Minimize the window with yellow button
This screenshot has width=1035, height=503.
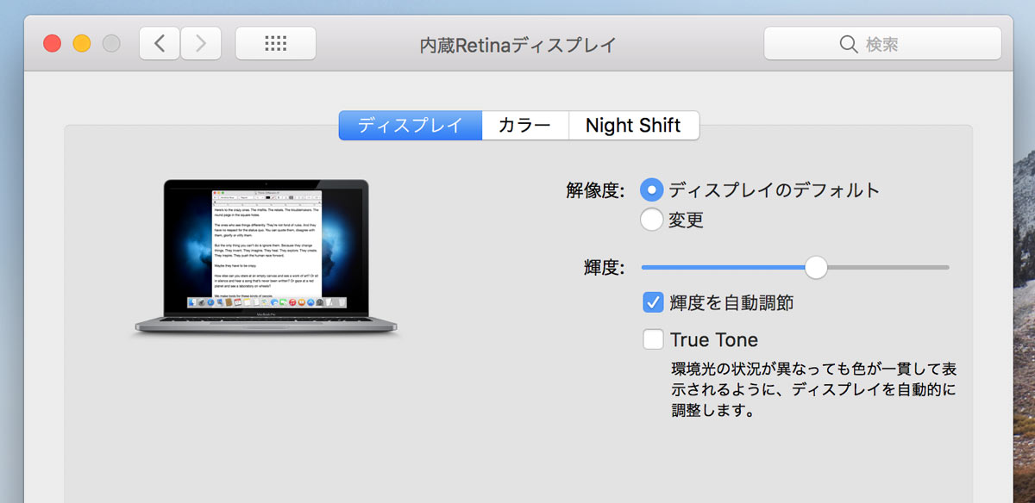coord(82,43)
